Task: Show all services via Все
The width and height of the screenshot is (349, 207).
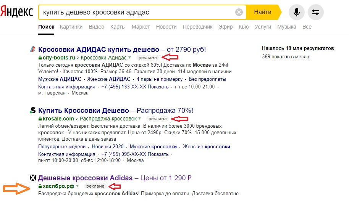Action: click(x=307, y=27)
